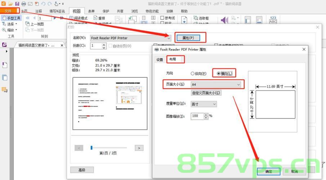The width and height of the screenshot is (326, 180).
Task: Switch to the Settings (设置) tab in properties
Action: click(x=160, y=60)
